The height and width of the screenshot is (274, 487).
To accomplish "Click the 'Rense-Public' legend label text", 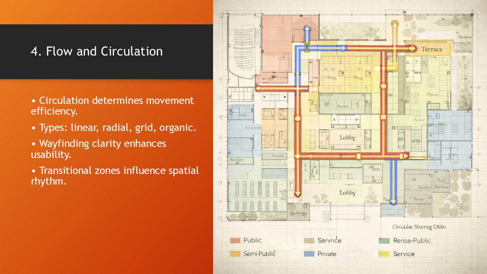I will click(412, 241).
